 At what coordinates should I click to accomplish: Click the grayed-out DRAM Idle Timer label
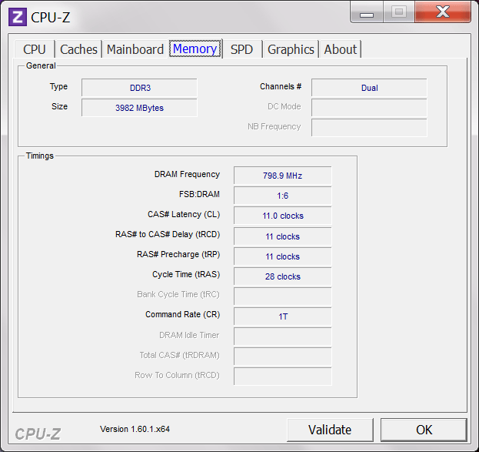(189, 335)
